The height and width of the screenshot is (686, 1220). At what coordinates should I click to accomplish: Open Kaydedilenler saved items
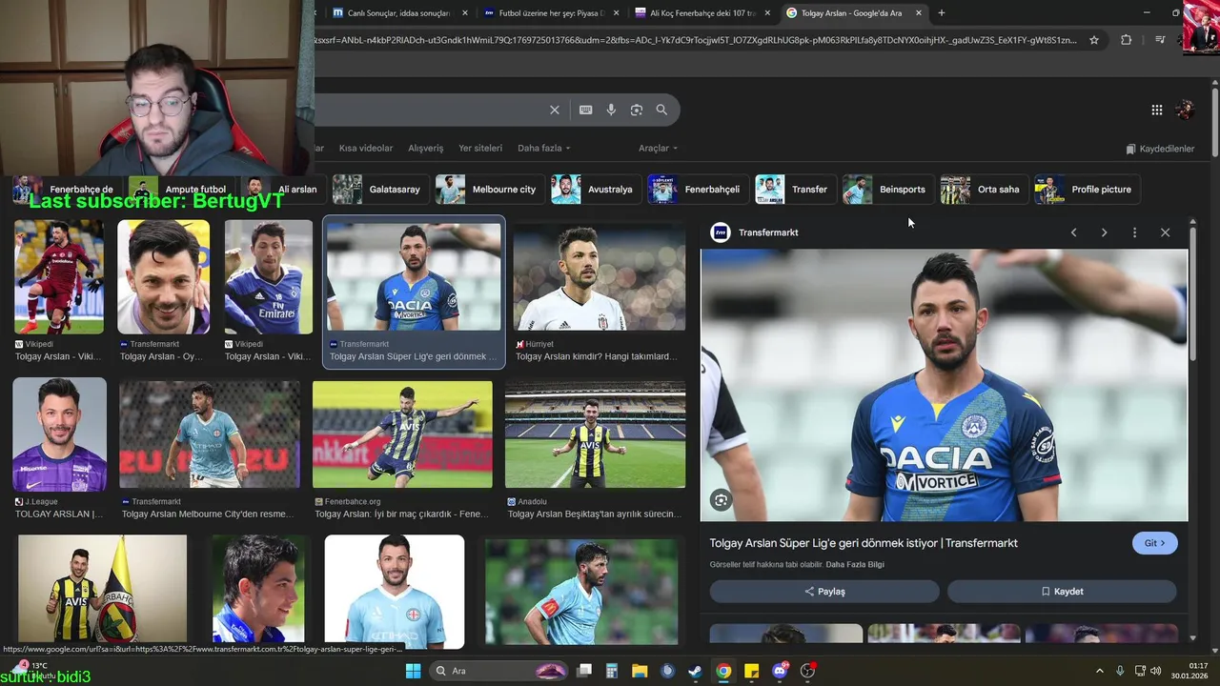[x=1160, y=149]
